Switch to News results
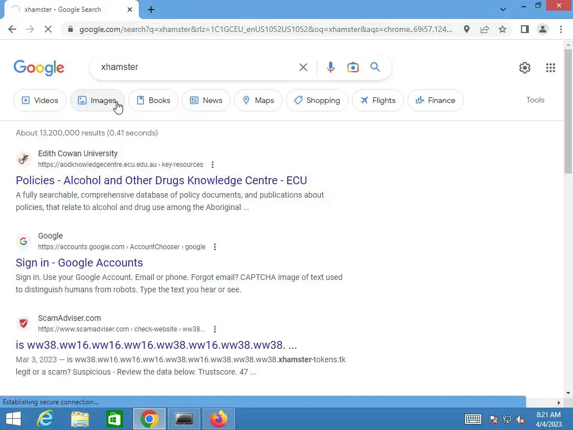 pos(206,100)
